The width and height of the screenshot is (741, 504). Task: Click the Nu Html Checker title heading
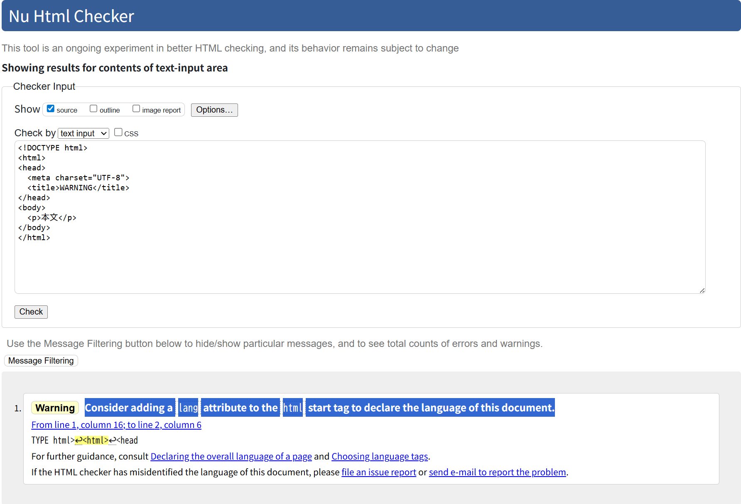(71, 16)
